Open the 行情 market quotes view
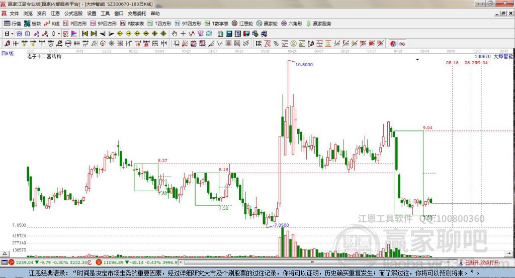The height and width of the screenshot is (278, 515). point(13,24)
